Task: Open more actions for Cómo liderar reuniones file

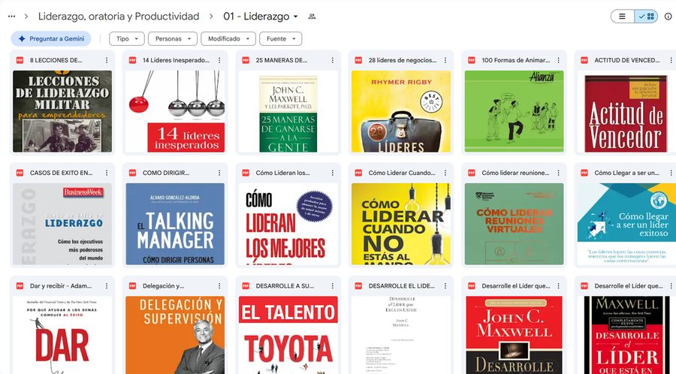Action: (558, 173)
